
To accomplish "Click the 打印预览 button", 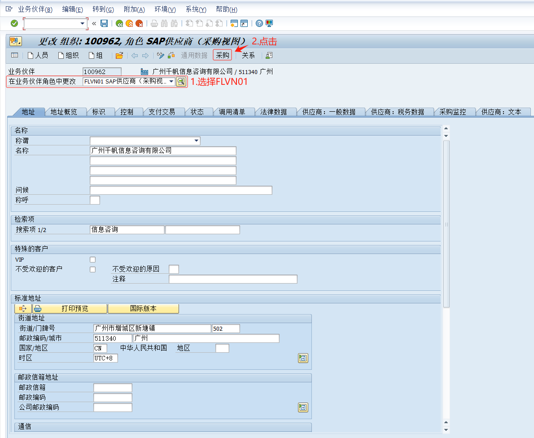I will pos(70,309).
